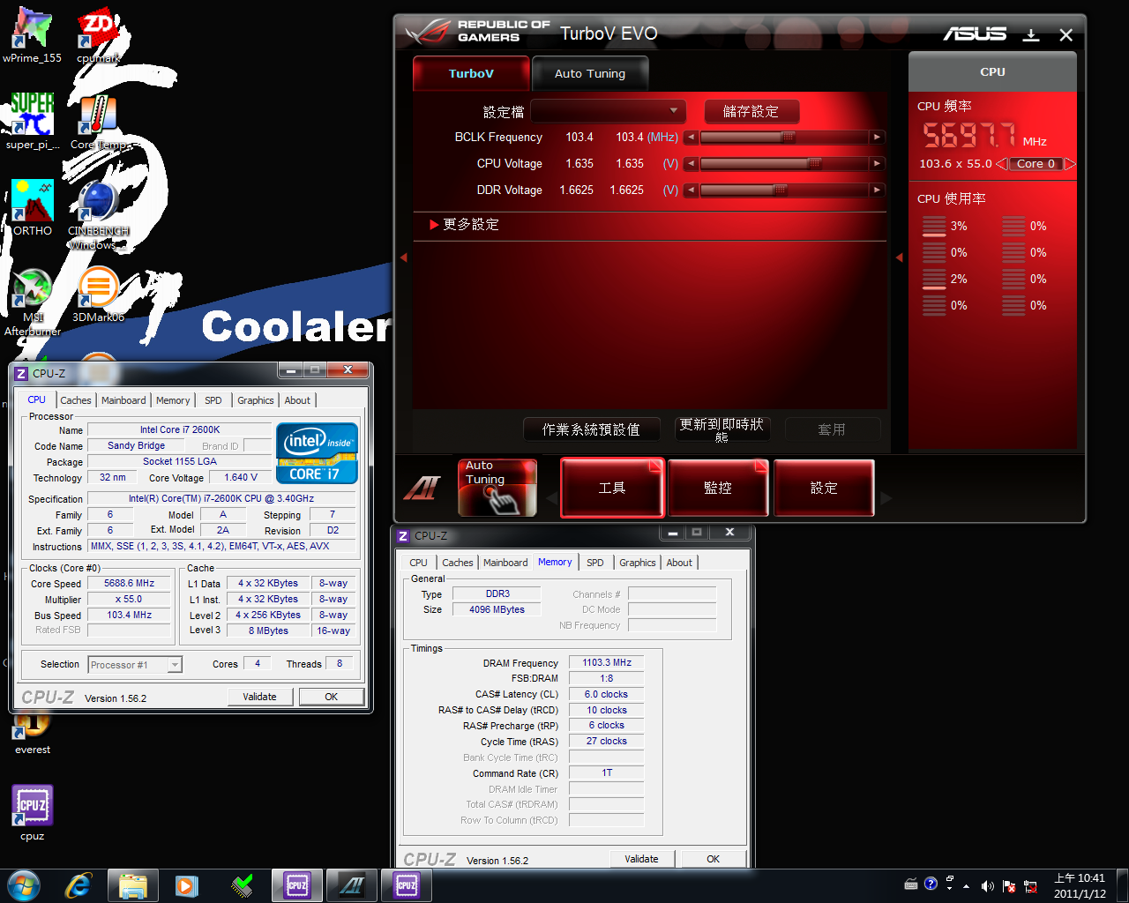Click the DRAM Frequency 1103.3 MHz field

(607, 662)
